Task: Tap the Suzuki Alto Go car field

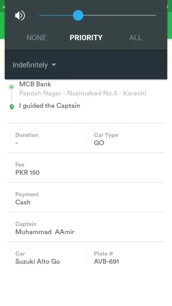Action: 47,258
